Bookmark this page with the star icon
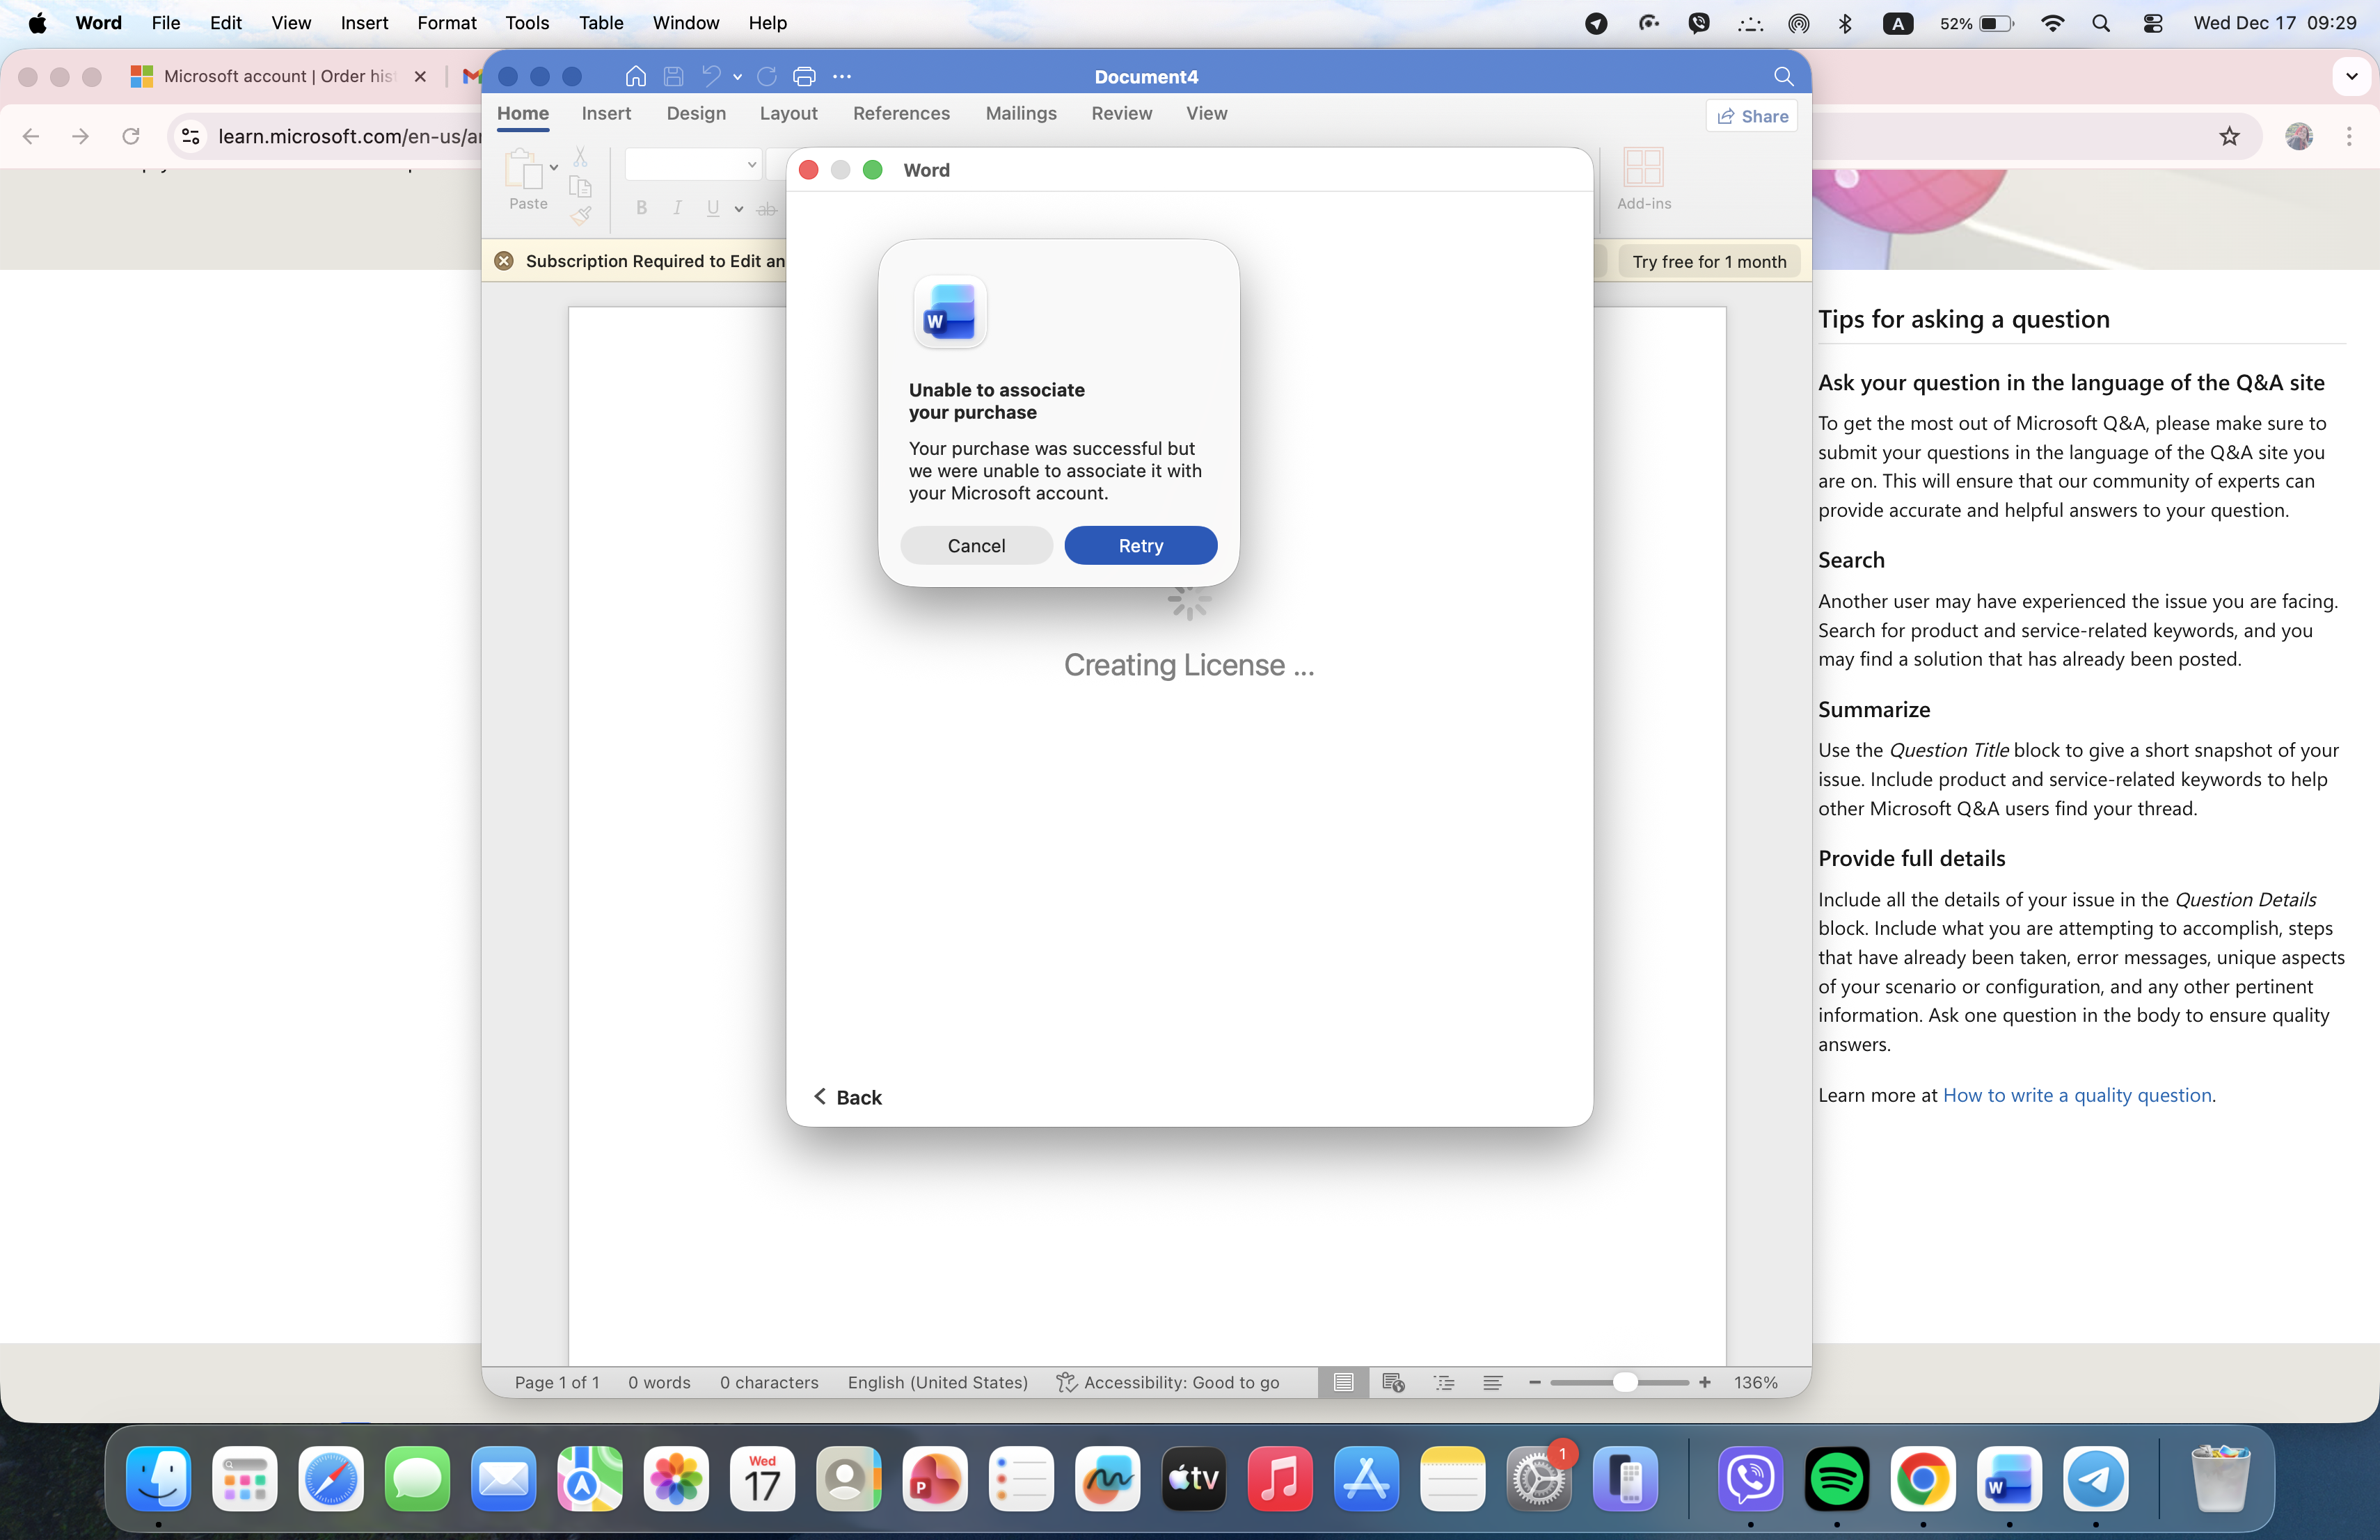This screenshot has height=1540, width=2380. [x=2229, y=136]
